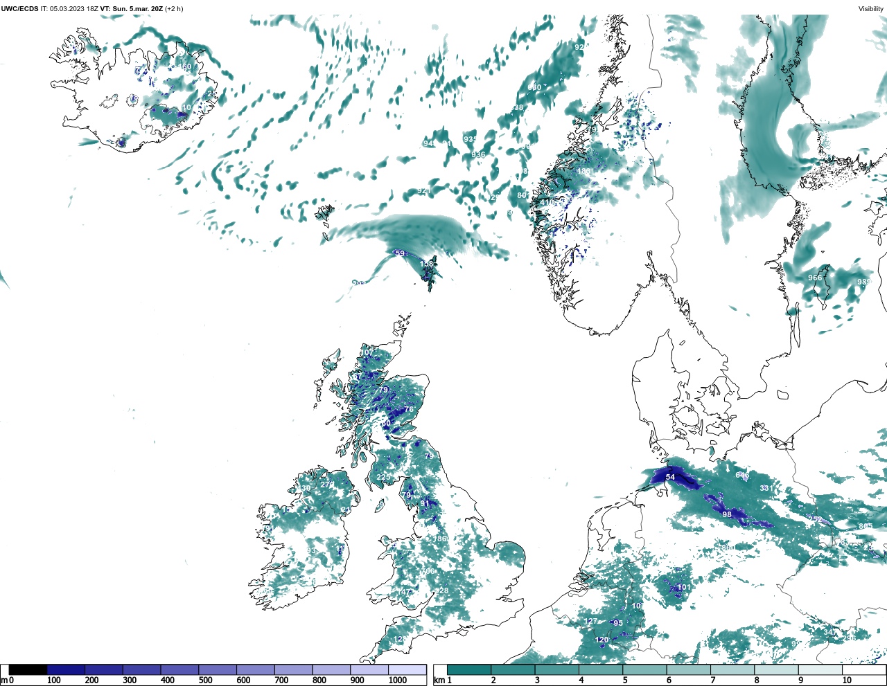The width and height of the screenshot is (887, 686).
Task: Click the '936' value in Norwegian Sea
Action: [x=478, y=154]
